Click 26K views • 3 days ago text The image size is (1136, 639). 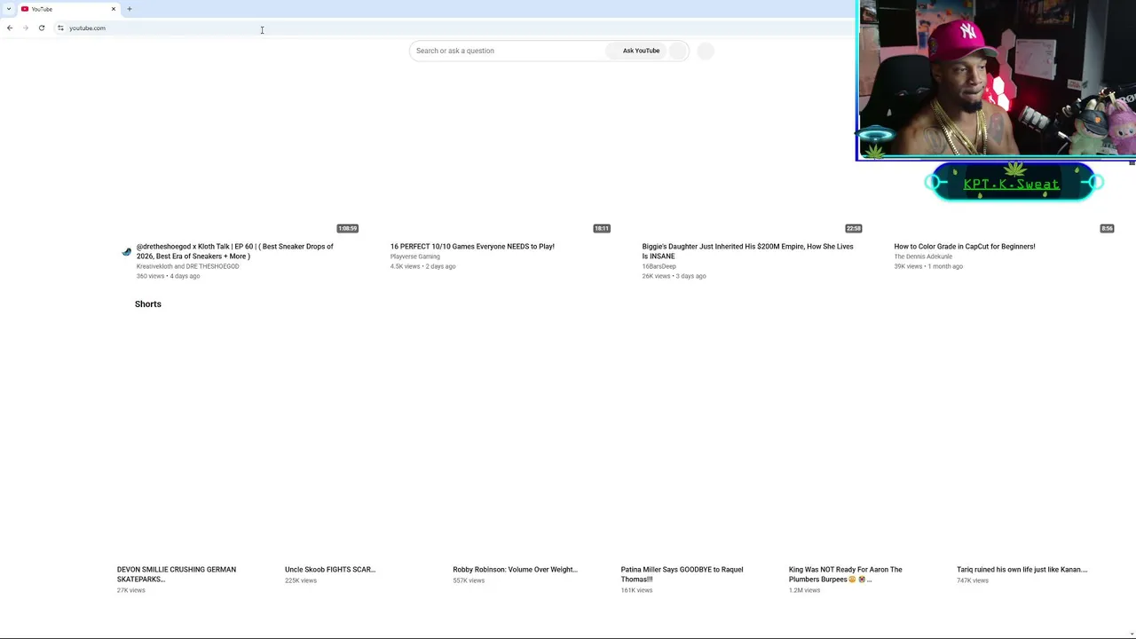674,276
